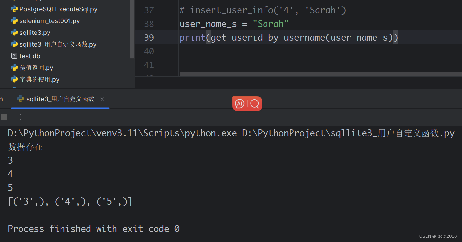Click D:\PythonProject script path in console
The image size is (462, 242).
(348, 133)
